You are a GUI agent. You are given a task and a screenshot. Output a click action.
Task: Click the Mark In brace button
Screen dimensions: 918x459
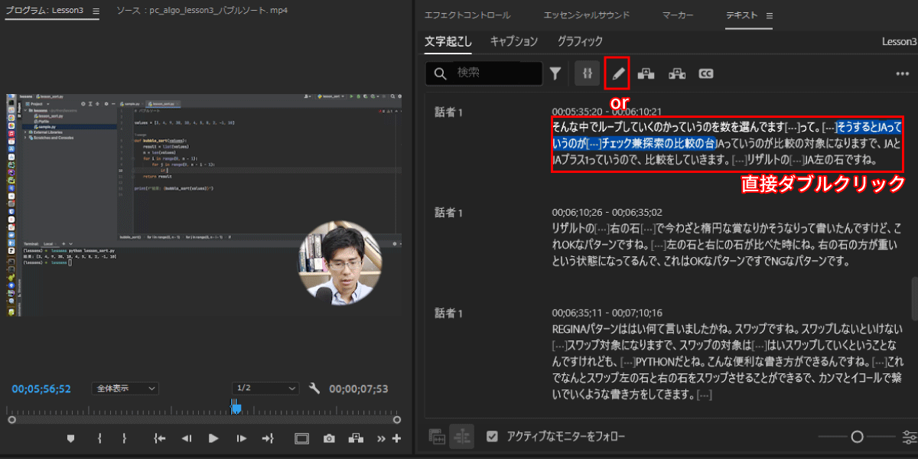pos(99,438)
